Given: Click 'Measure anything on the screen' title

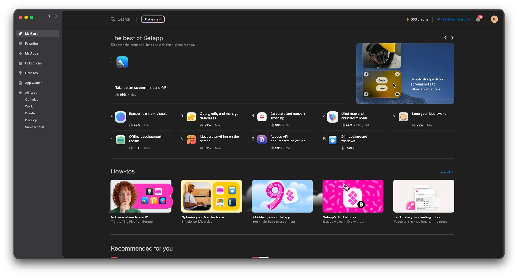Looking at the screenshot, I should tap(219, 139).
